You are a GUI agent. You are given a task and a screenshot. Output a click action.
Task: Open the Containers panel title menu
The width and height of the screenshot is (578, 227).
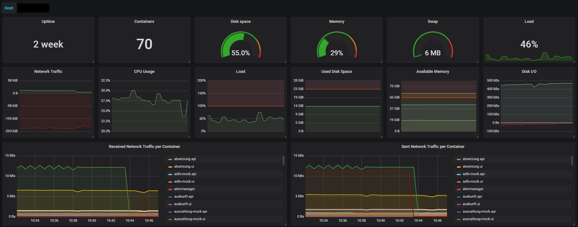pyautogui.click(x=144, y=22)
